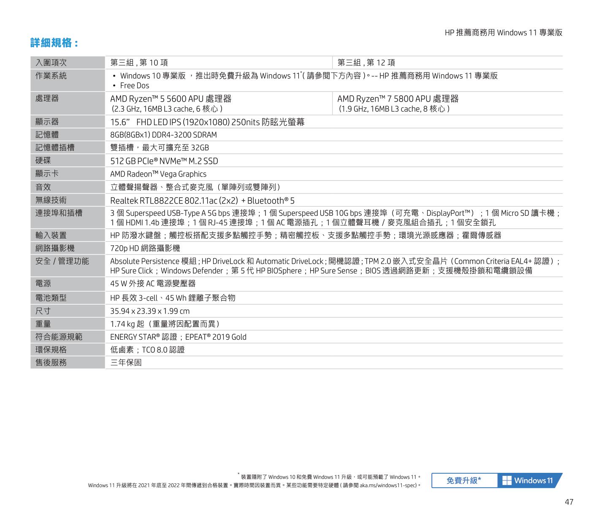Click the AMD Radeon Vega Graphics text
Screen dimensions: 593x523
[158, 174]
